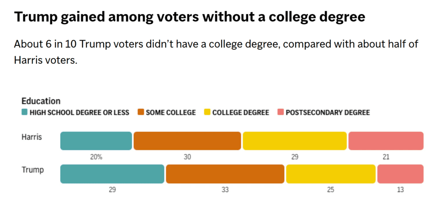Select the Trump pink postsecondary segment
The image size is (435, 205).
[x=400, y=174]
